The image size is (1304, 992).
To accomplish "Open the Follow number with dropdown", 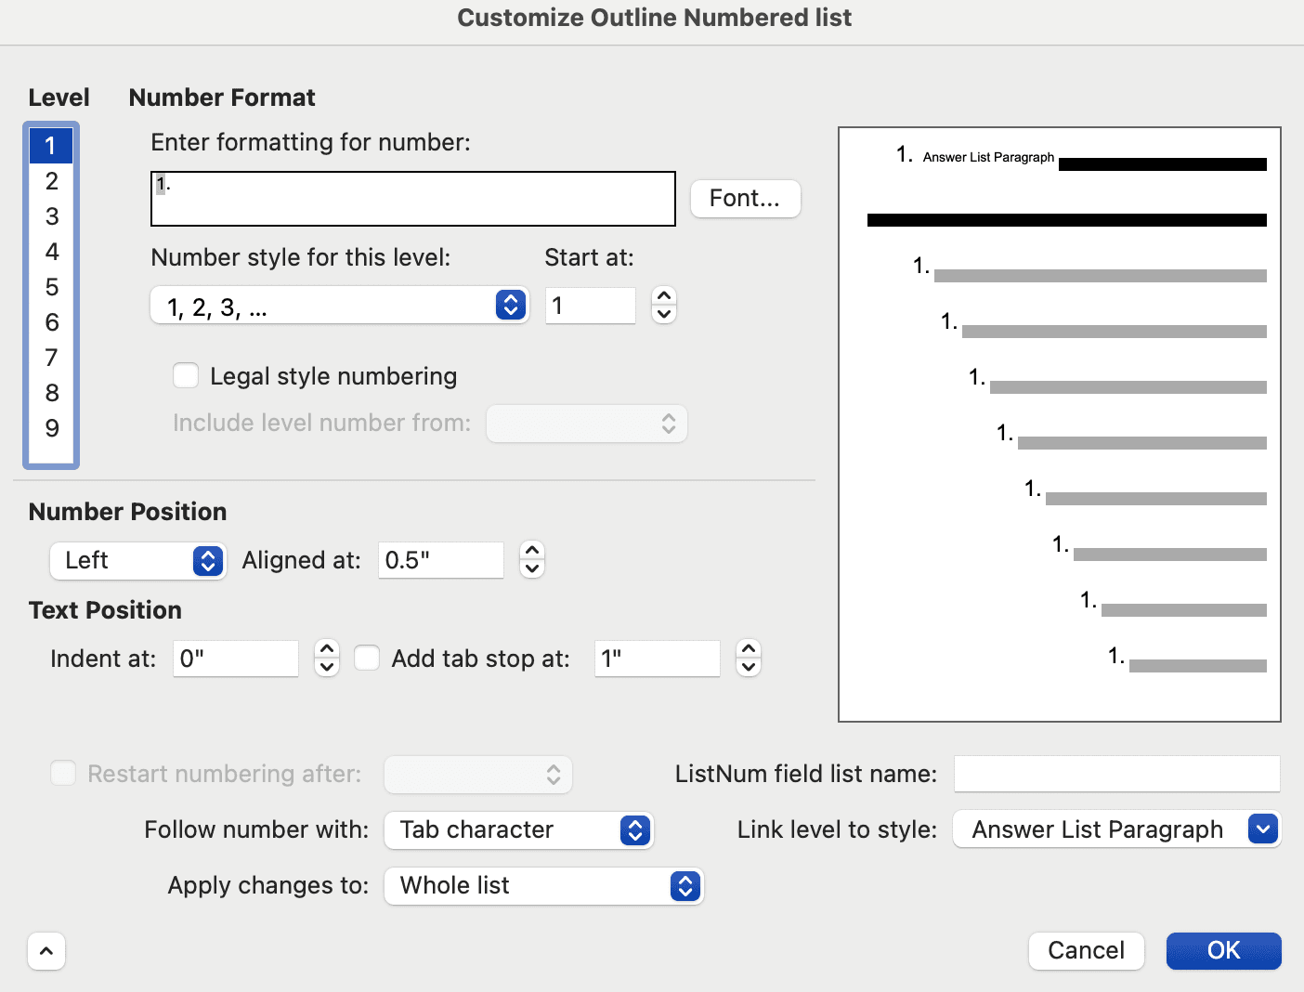I will pos(635,829).
